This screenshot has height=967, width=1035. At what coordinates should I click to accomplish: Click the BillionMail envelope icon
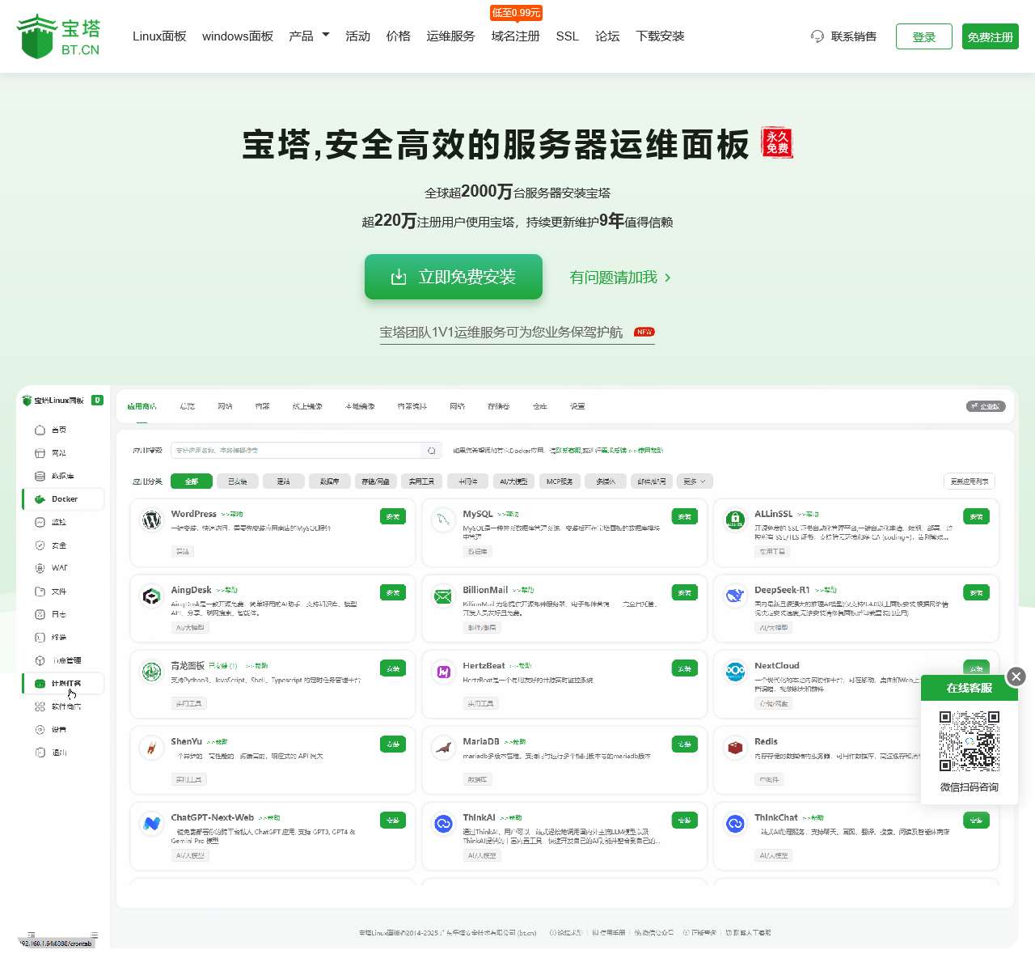click(443, 596)
